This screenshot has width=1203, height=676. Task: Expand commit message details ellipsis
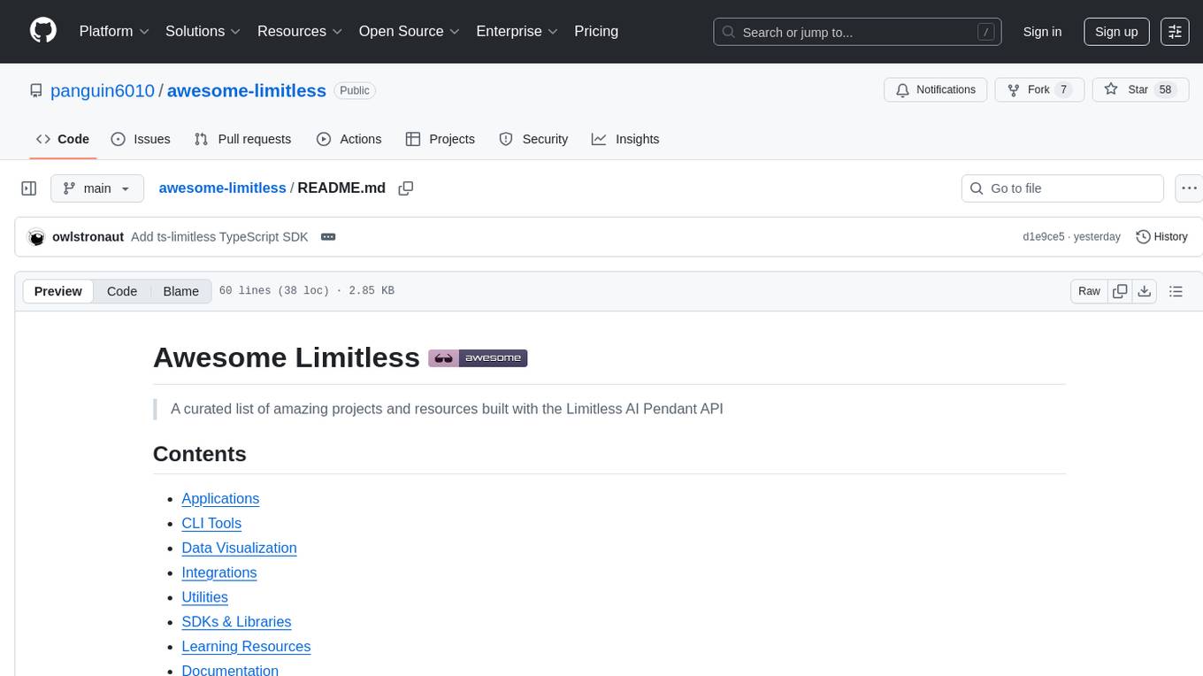[328, 237]
